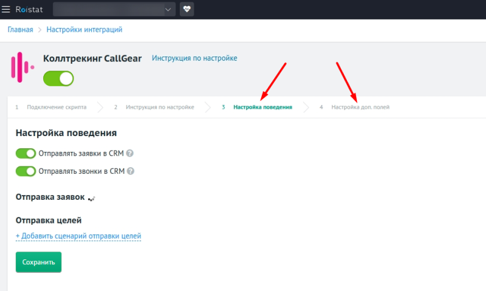Click Добавить сценарий отправки целей link
This screenshot has height=291, width=486.
pyautogui.click(x=78, y=236)
